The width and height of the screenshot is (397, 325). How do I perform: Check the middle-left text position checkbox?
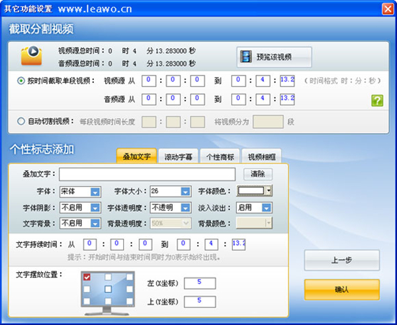87,289
